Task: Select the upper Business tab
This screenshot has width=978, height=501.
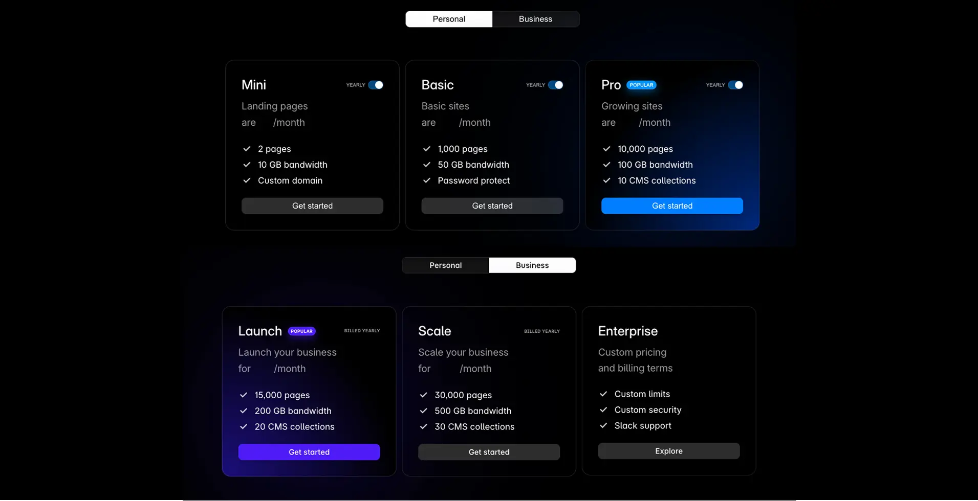Action: (x=535, y=19)
